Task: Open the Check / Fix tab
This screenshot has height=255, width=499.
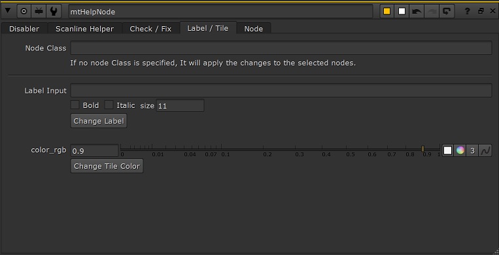Action: point(150,29)
